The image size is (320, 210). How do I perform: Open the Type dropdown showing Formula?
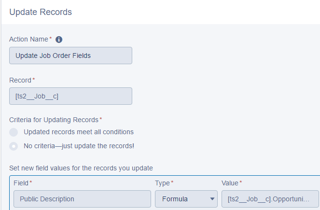[x=186, y=199]
